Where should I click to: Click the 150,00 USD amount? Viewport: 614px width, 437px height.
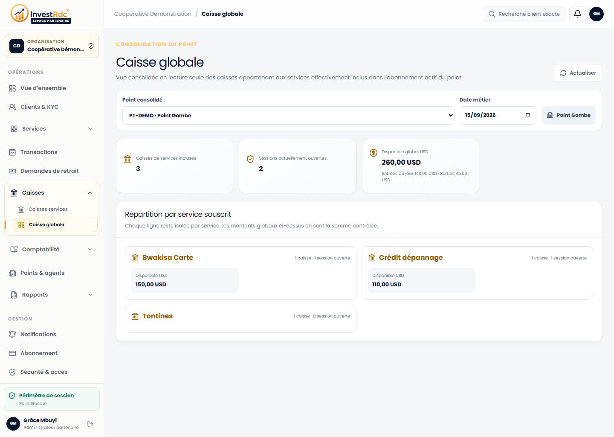151,285
